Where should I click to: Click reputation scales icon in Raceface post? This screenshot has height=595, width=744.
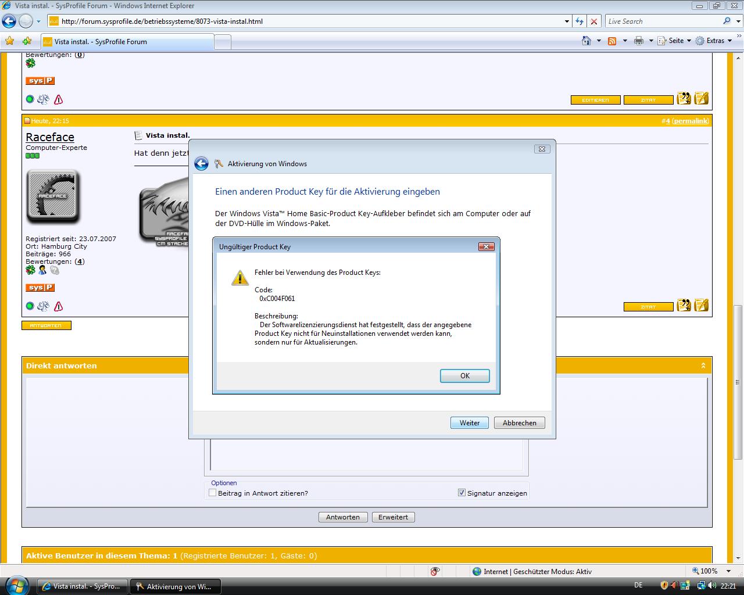tap(44, 306)
